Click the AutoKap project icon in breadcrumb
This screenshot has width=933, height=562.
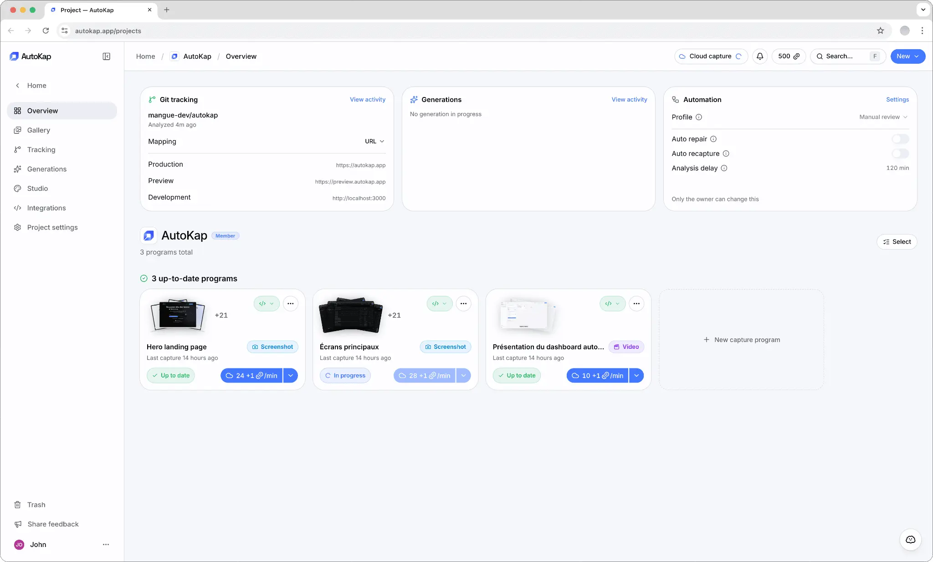click(174, 56)
